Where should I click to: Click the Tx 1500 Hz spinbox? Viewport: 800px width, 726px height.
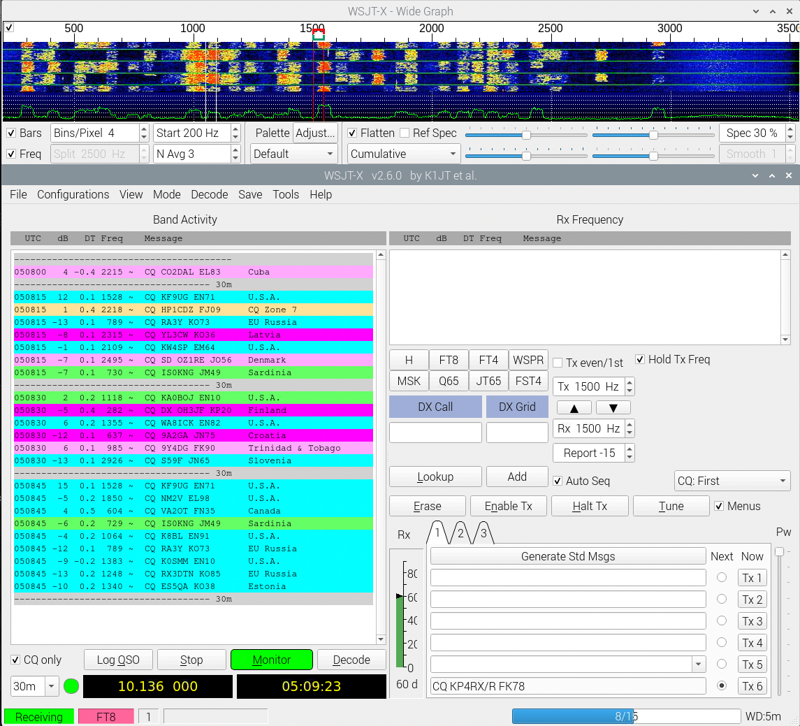(593, 386)
